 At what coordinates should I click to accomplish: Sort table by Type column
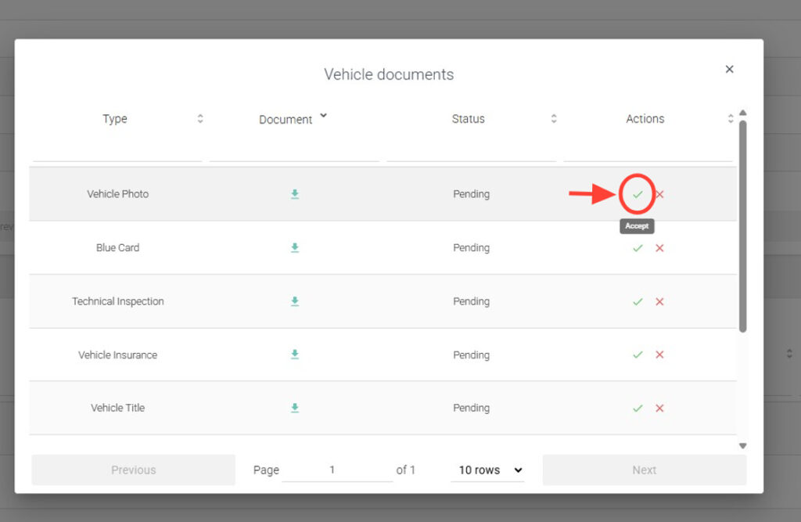coord(200,119)
